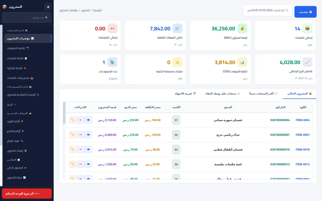Click the money bag icon on قيمة المخزون card
This screenshot has width=322, height=201.
point(242,28)
